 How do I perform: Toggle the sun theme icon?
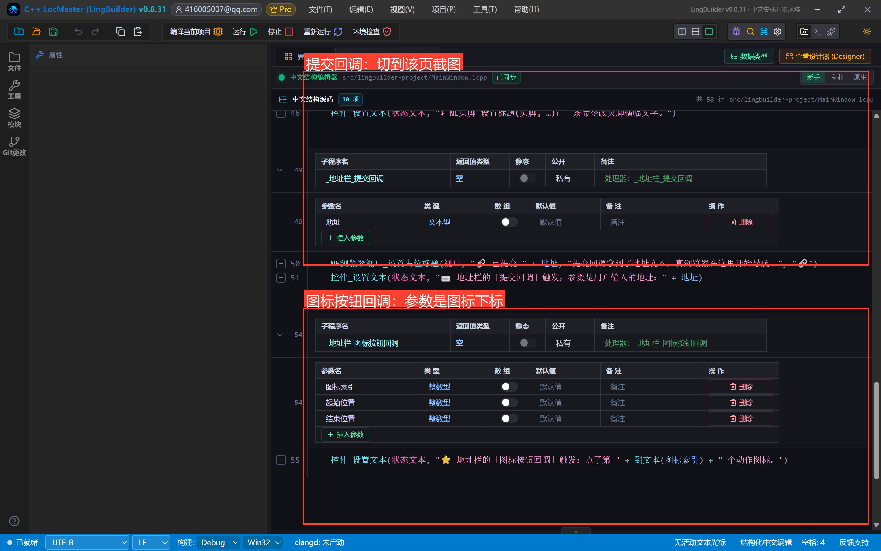(867, 32)
